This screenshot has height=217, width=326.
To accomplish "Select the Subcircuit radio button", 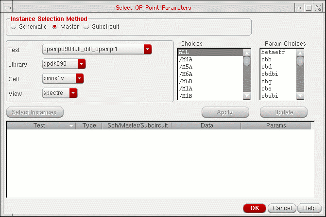I will pos(86,27).
